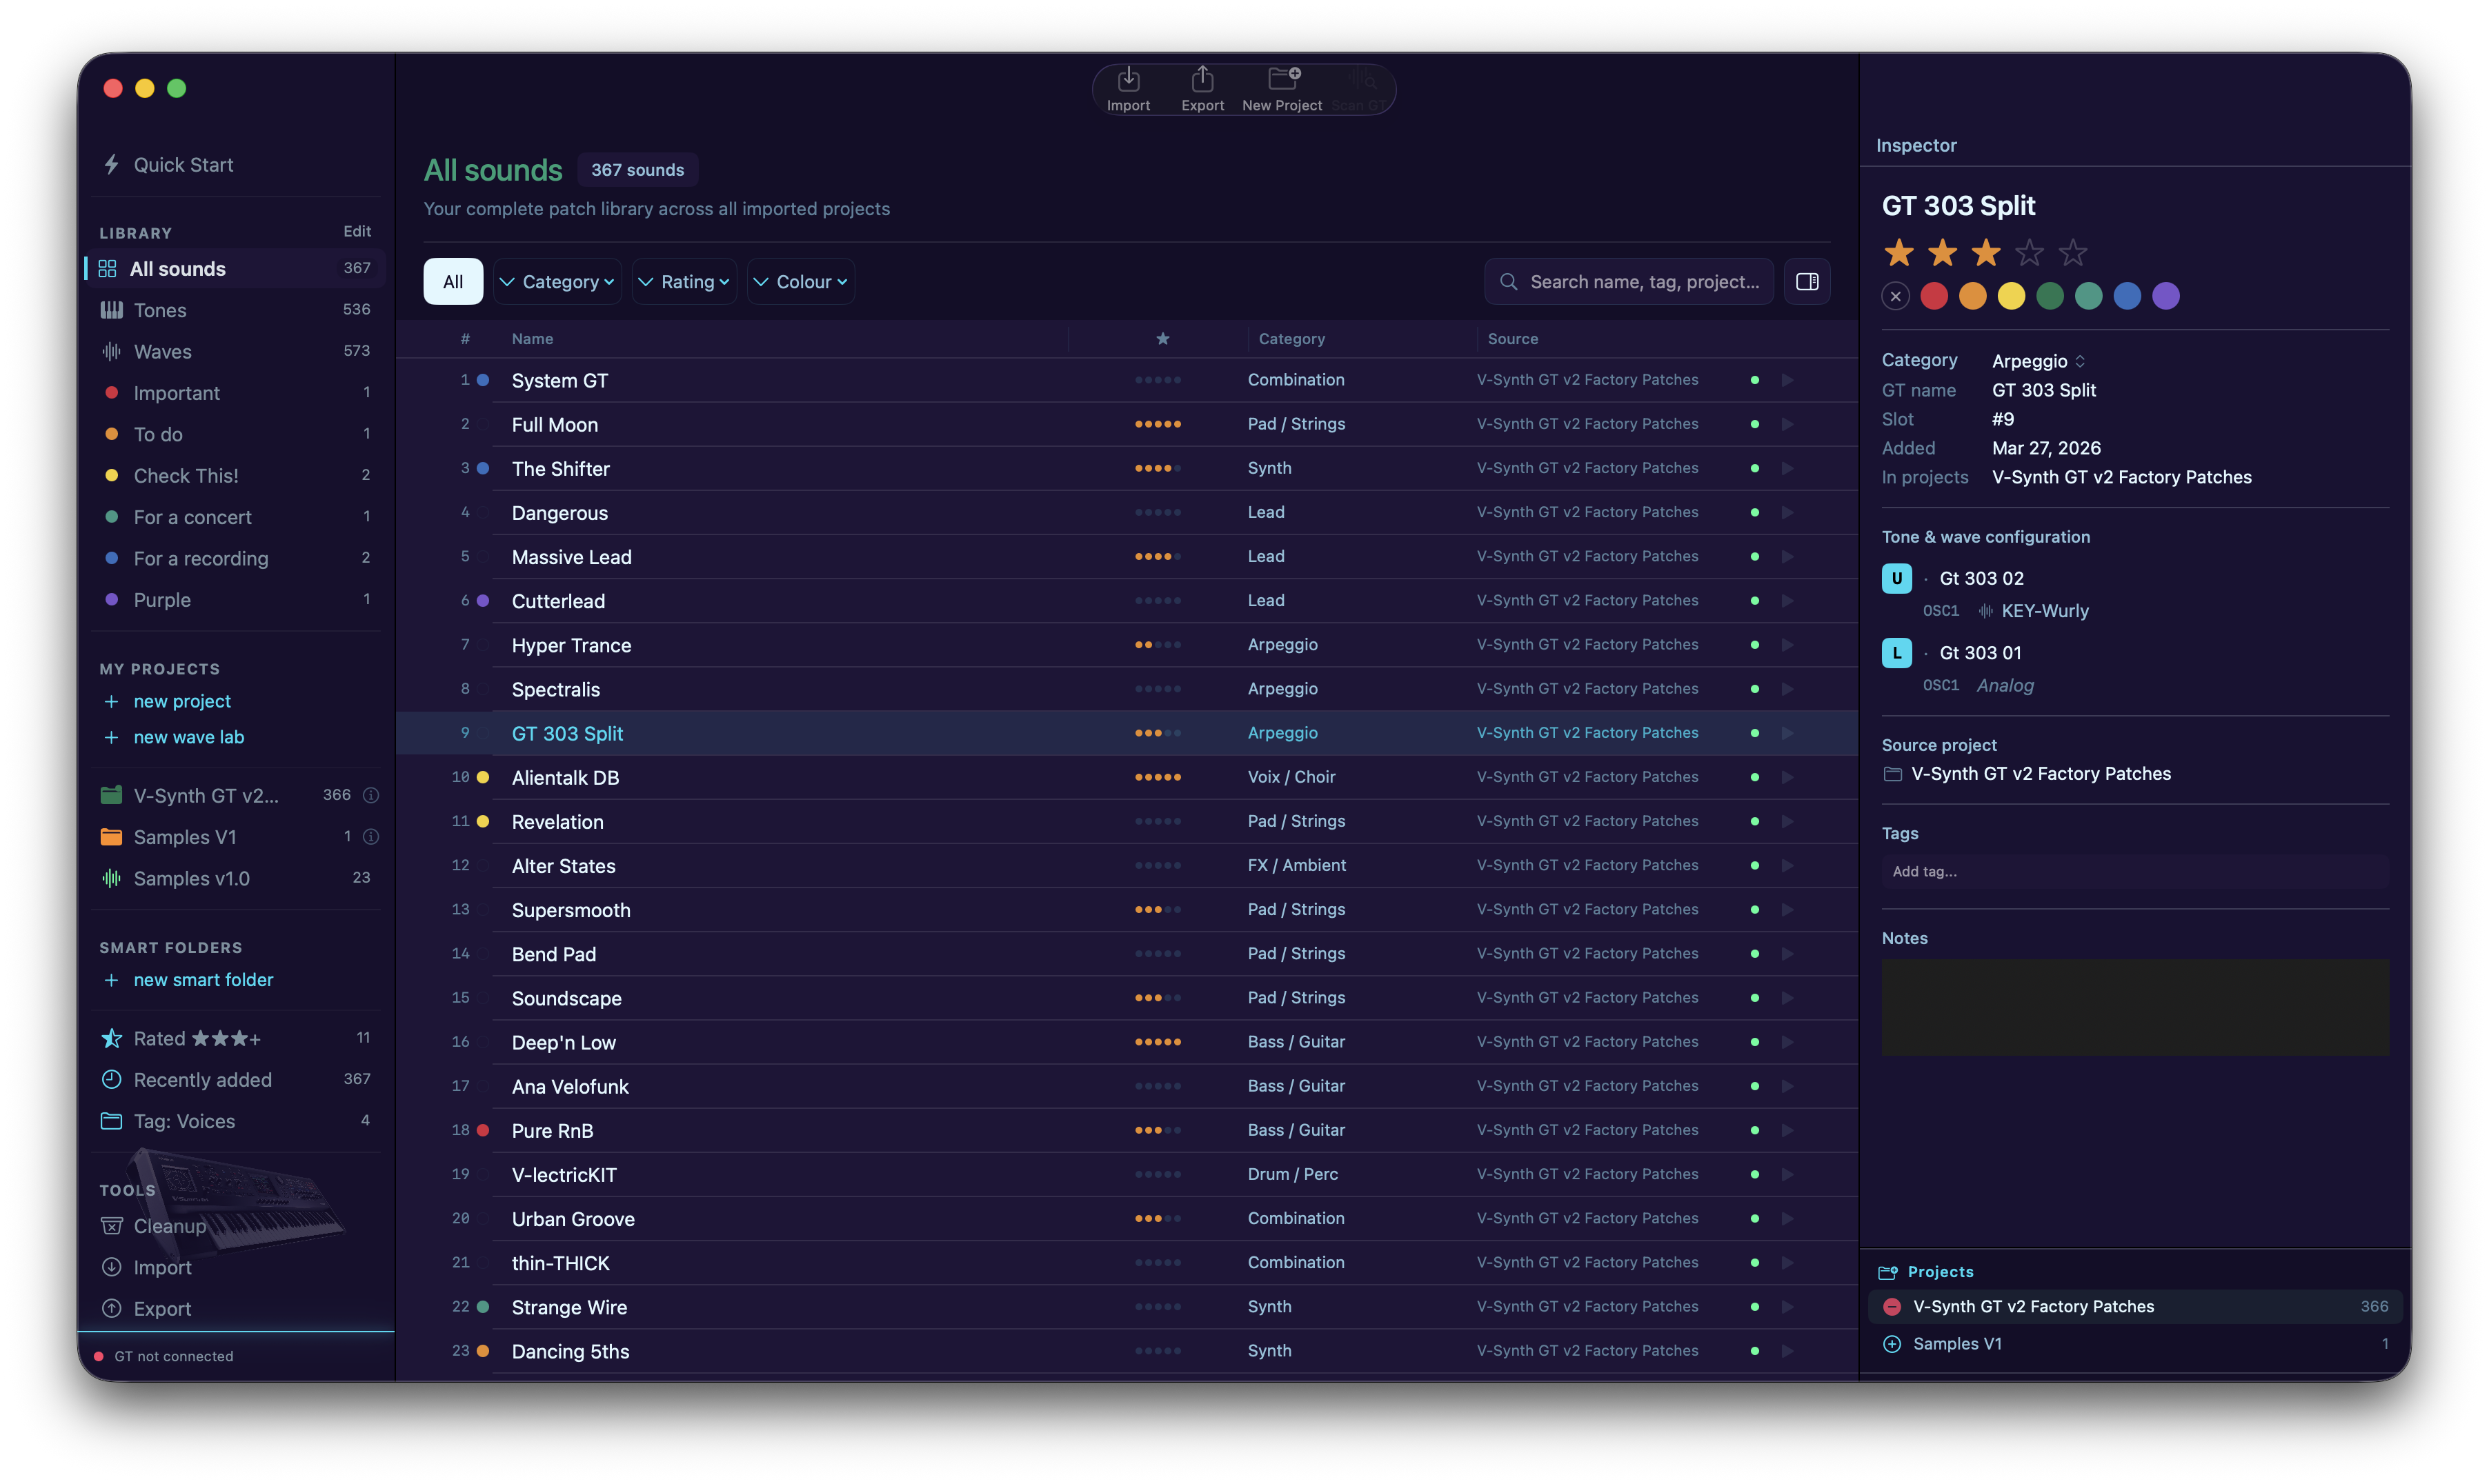2489x1484 pixels.
Task: Click the Import tool icon in the sidebar
Action: 112,1267
